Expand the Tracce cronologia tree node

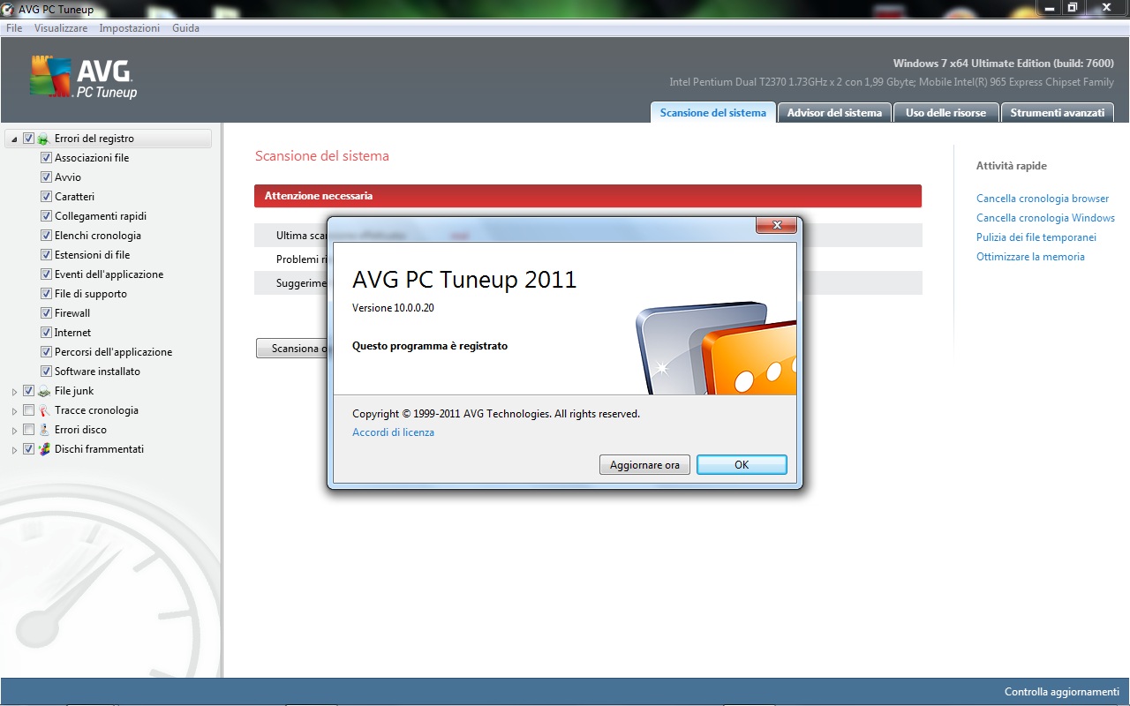[x=14, y=410]
